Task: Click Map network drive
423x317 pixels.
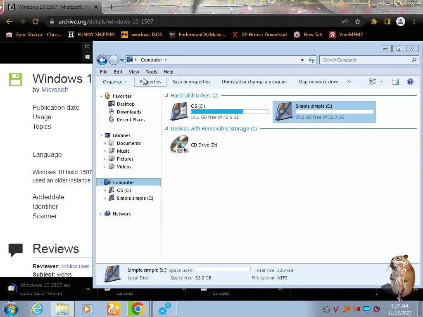Action: point(318,82)
